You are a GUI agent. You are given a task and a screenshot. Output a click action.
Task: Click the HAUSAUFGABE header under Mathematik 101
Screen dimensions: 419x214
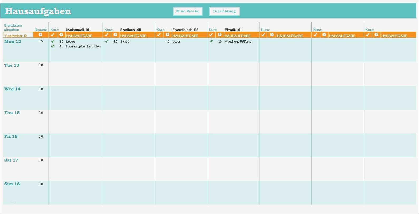click(x=79, y=36)
